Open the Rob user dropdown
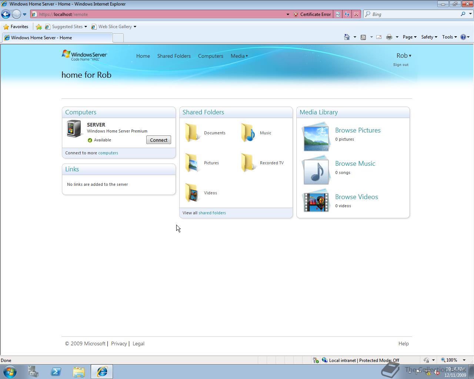Image resolution: width=474 pixels, height=379 pixels. [x=404, y=56]
